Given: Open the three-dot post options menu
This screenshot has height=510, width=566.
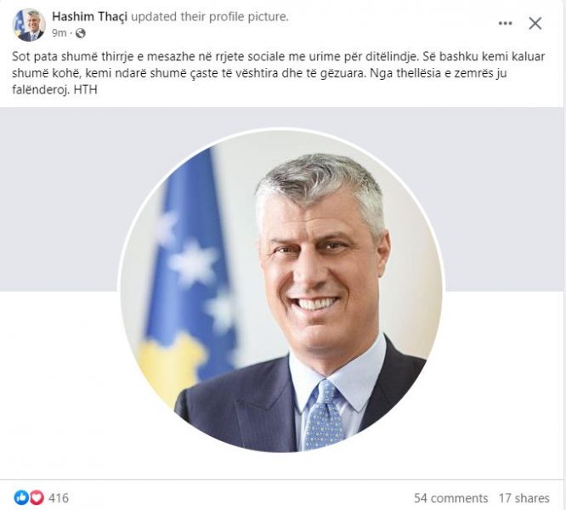Looking at the screenshot, I should 505,24.
